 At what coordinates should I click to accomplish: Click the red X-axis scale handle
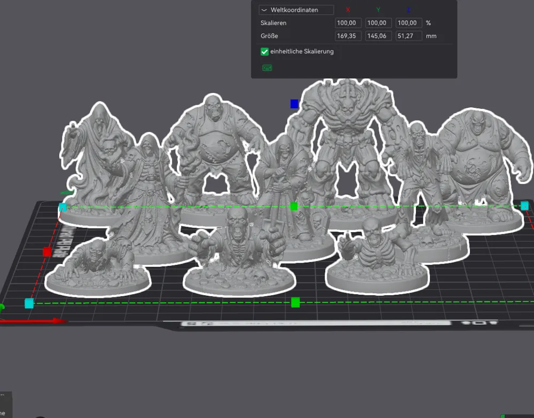pyautogui.click(x=47, y=252)
